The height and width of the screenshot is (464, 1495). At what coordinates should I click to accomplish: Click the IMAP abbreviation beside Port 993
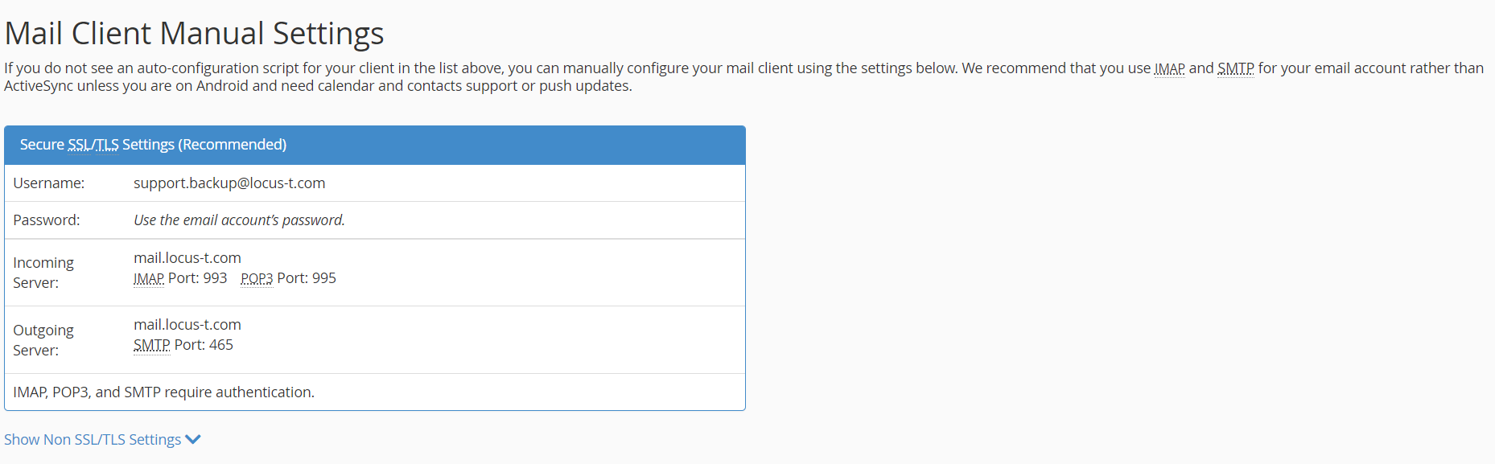pos(149,278)
